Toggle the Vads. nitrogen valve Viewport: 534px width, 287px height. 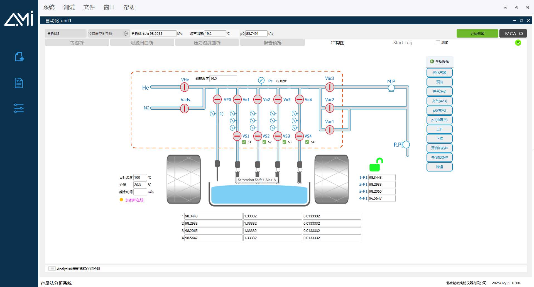coord(184,108)
